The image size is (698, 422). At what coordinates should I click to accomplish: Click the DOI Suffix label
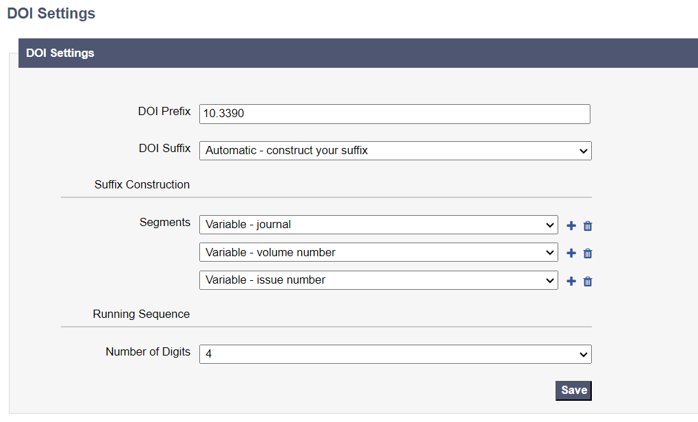click(164, 148)
